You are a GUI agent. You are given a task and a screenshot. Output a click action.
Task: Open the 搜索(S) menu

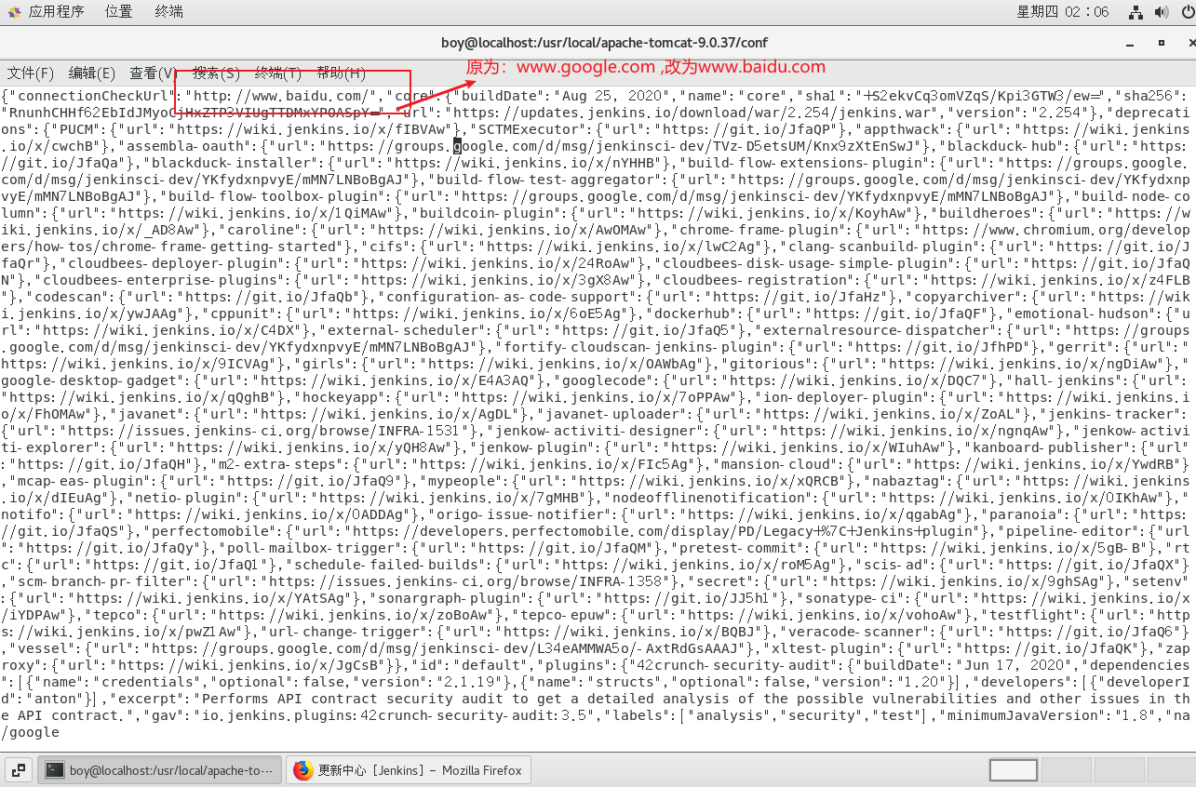click(216, 73)
